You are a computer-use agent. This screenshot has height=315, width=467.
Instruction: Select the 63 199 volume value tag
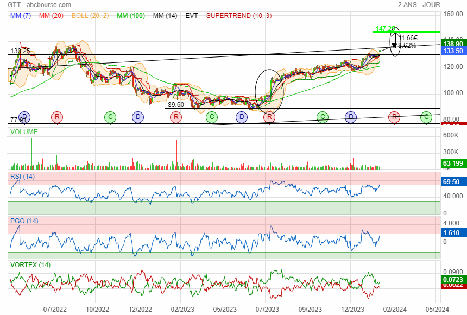(453, 163)
